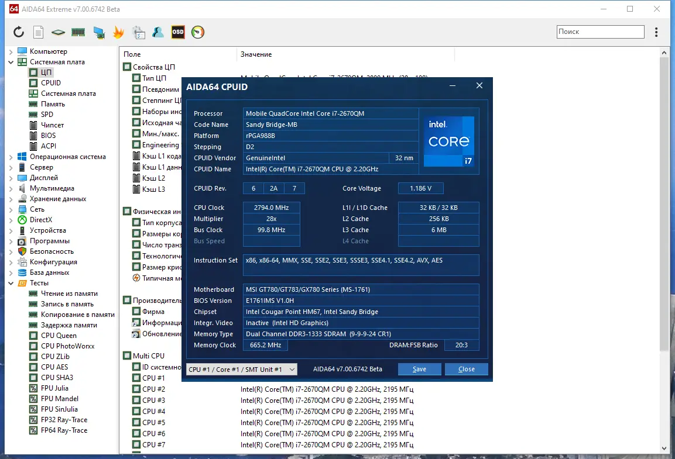
Task: Click the Программы icon
Action: point(22,241)
